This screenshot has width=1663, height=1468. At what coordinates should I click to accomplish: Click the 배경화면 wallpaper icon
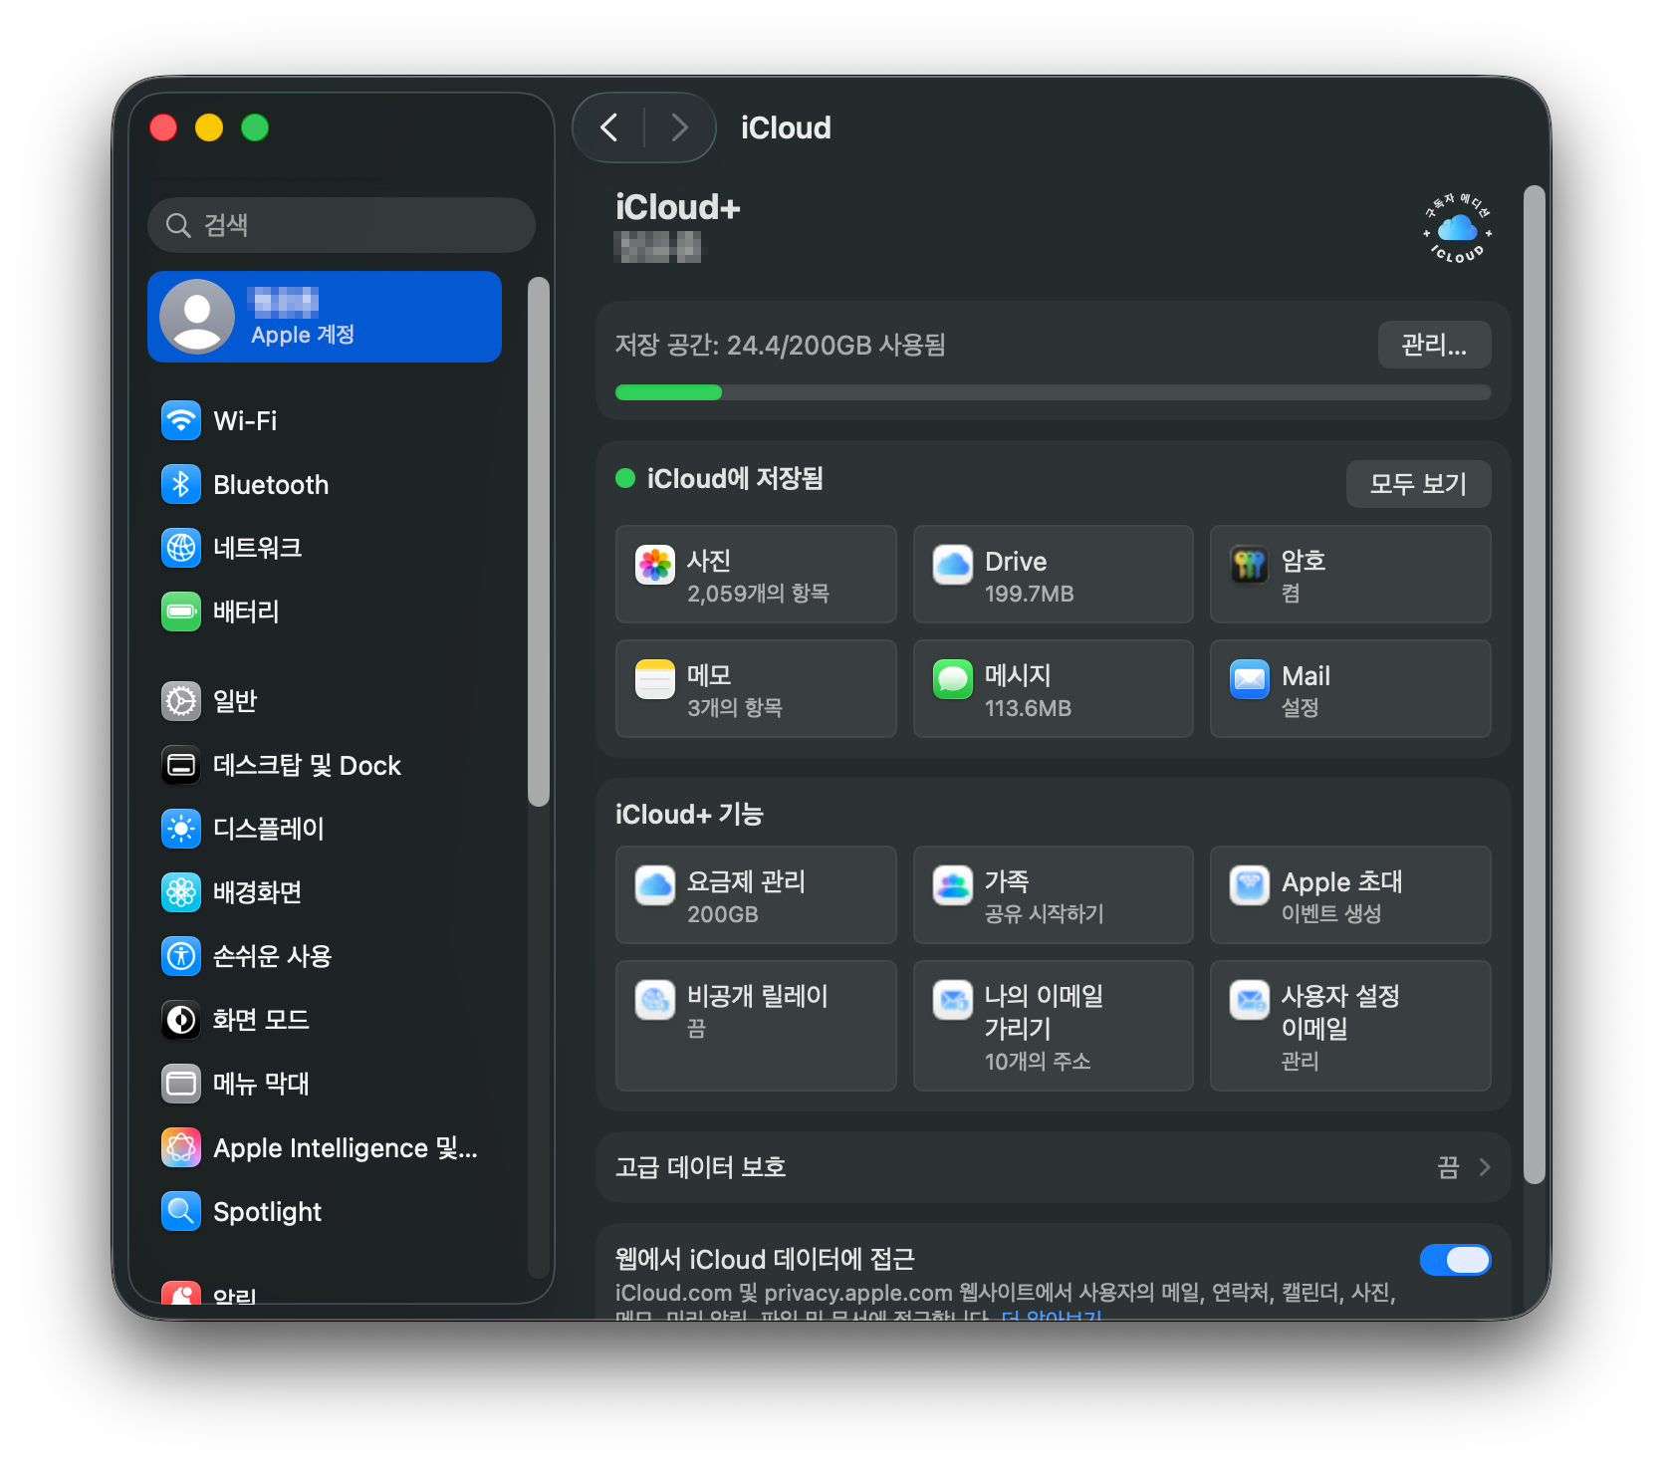tap(181, 892)
